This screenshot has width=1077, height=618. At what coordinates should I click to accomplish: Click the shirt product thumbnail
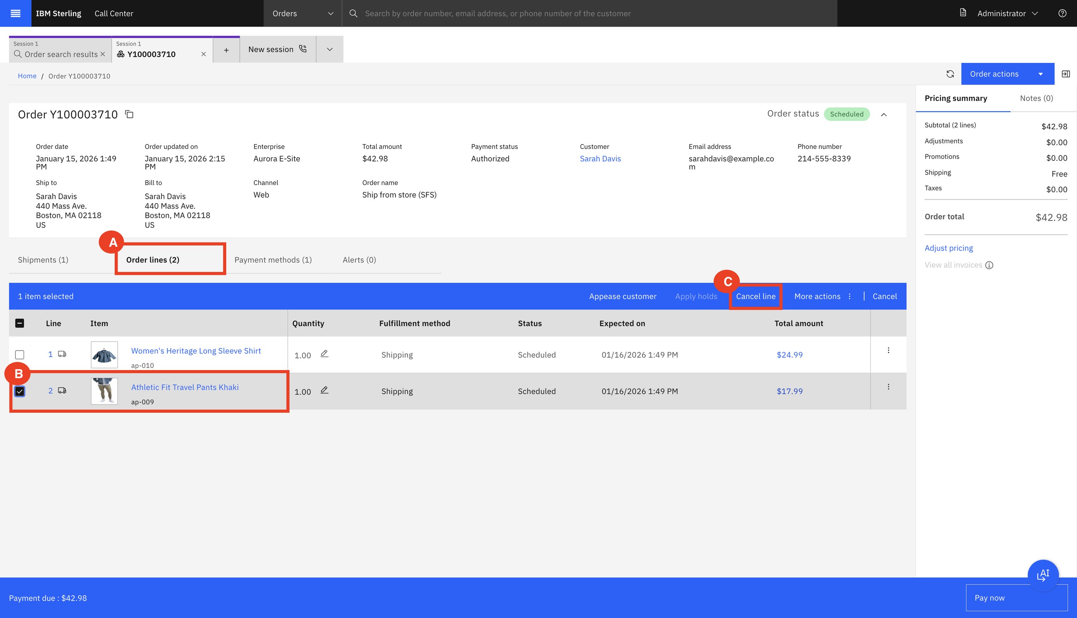104,355
